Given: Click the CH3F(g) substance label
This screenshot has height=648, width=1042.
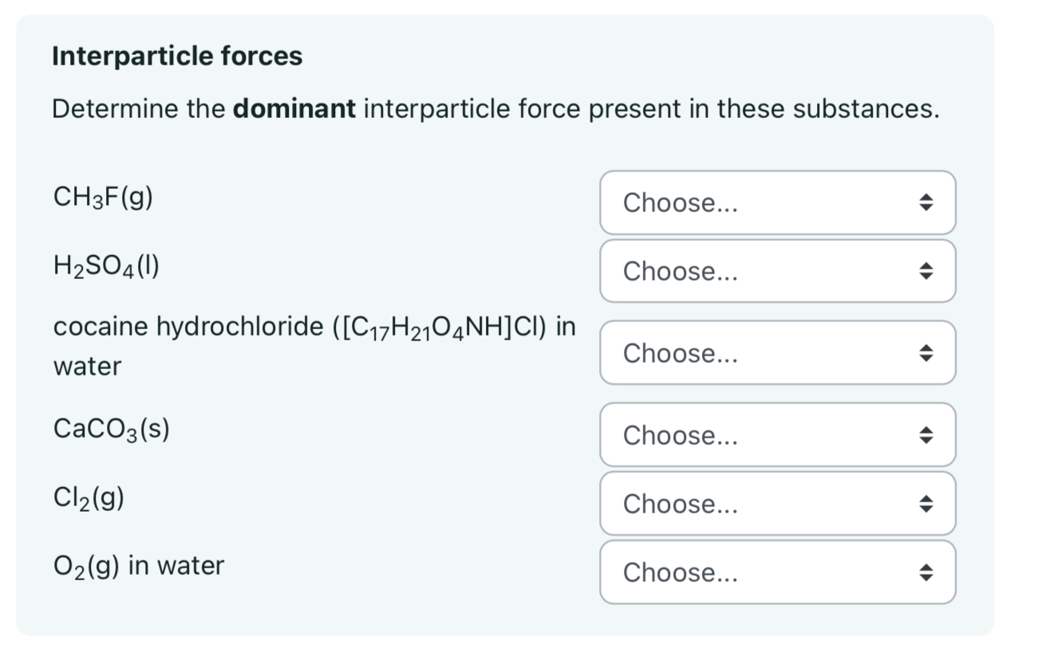Looking at the screenshot, I should [103, 196].
